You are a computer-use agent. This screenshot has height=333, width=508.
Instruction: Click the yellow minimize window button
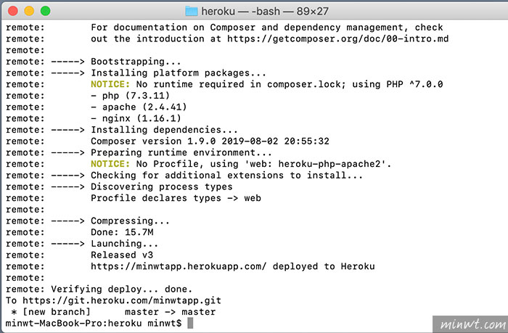(29, 11)
